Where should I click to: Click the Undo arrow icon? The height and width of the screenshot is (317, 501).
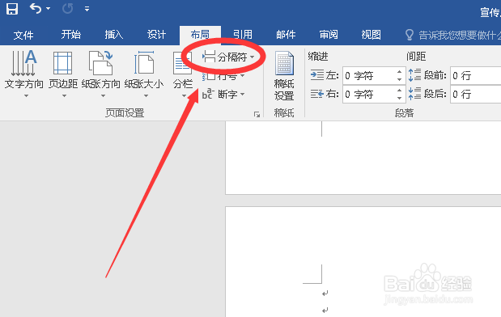click(35, 9)
